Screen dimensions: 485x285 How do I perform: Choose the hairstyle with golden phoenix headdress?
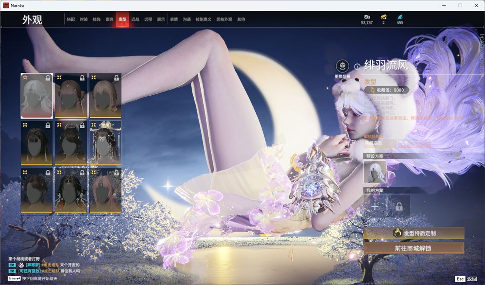pyautogui.click(x=105, y=143)
